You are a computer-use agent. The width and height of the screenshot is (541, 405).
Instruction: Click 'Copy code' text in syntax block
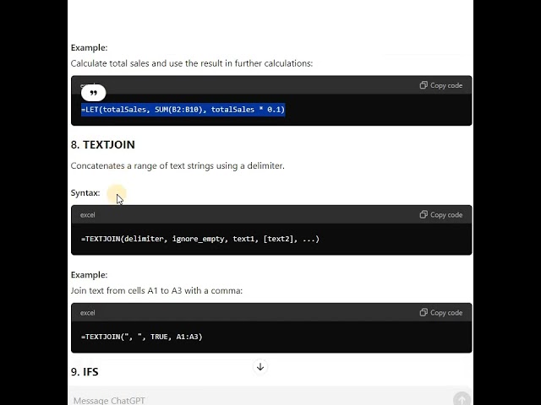(x=446, y=215)
